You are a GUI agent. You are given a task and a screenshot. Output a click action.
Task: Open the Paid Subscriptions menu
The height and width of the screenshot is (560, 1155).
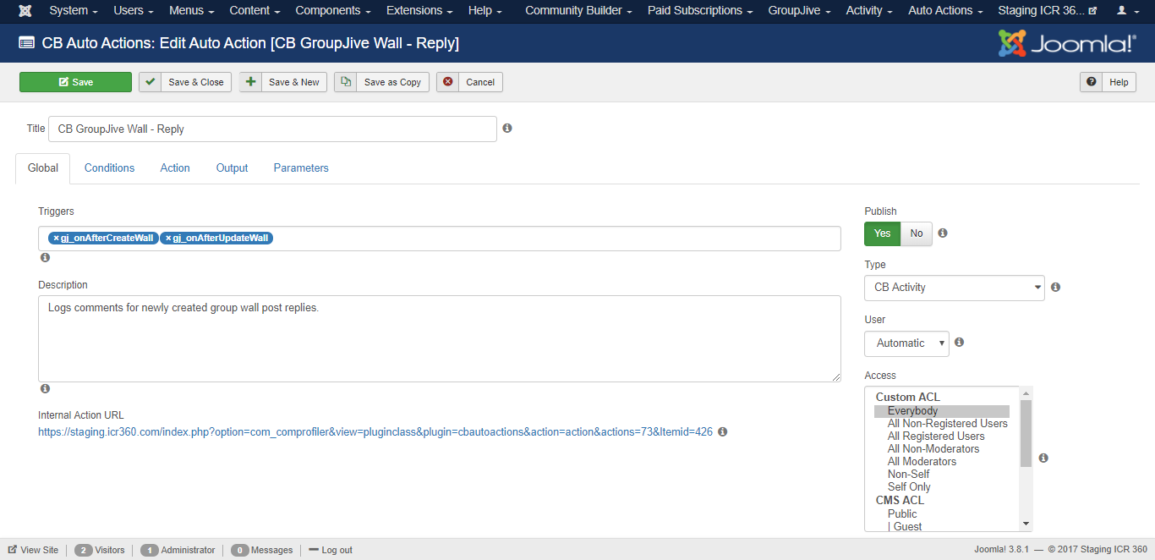tap(700, 11)
